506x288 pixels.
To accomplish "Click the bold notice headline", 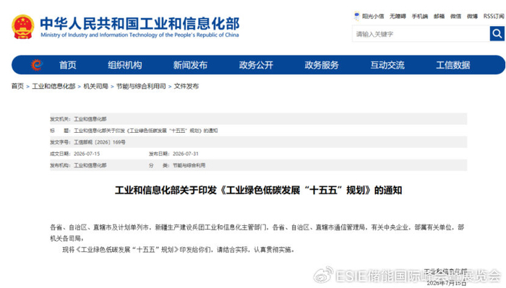I will 259,191.
